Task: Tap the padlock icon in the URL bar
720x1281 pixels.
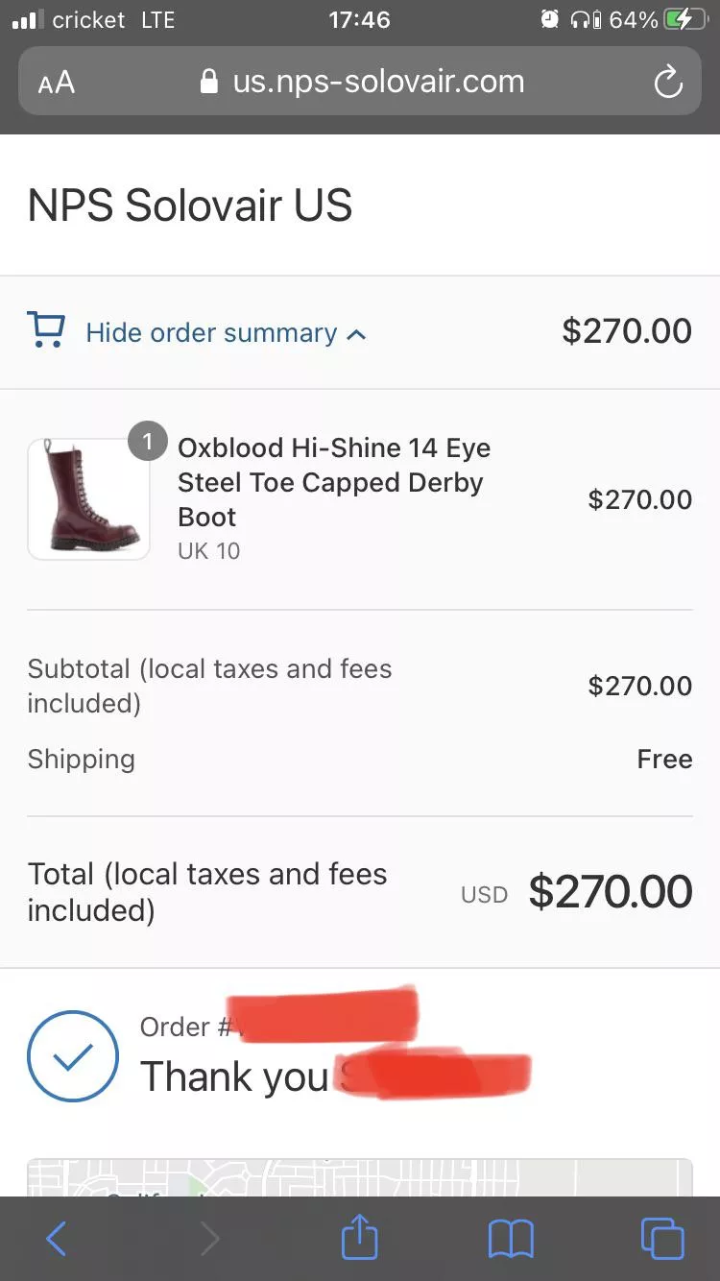Action: pyautogui.click(x=208, y=82)
